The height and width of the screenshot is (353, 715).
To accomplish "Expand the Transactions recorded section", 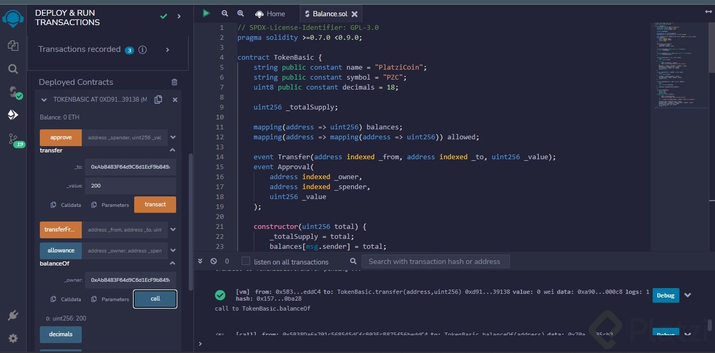I will (167, 50).
